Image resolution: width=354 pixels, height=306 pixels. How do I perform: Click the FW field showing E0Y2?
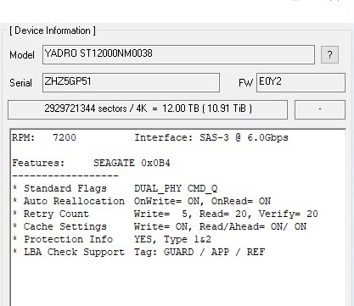(x=301, y=82)
